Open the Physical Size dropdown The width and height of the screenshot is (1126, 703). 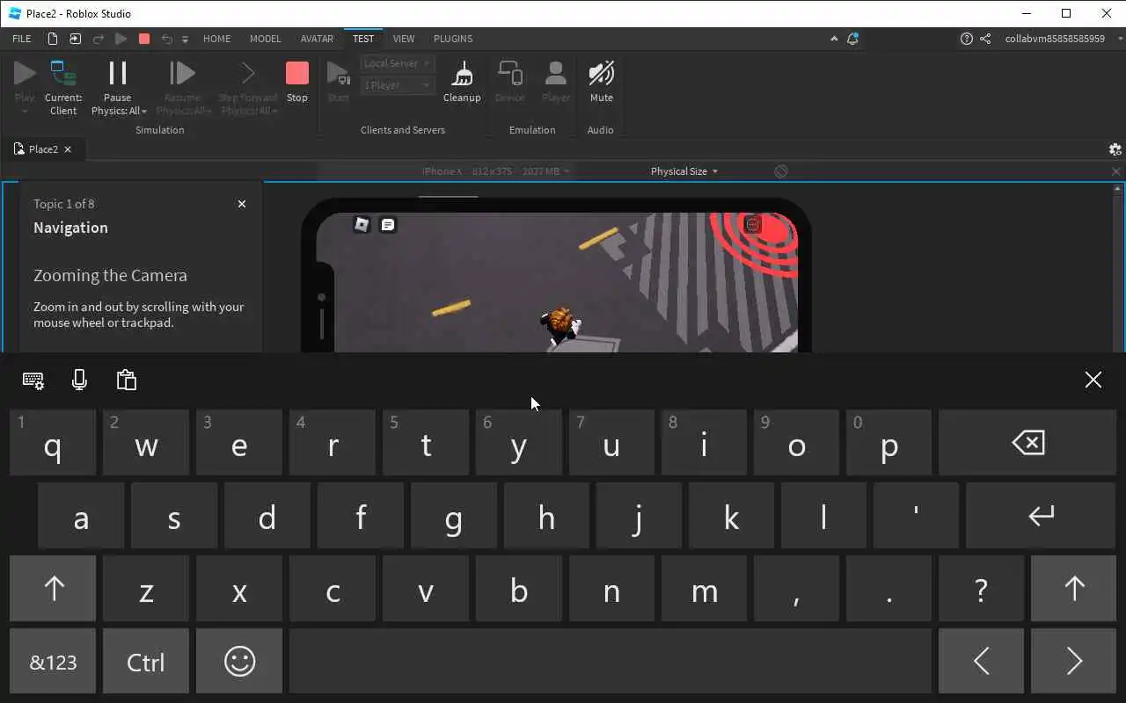click(684, 171)
